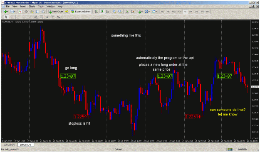Open the Strategy Tester icon

[43, 12]
